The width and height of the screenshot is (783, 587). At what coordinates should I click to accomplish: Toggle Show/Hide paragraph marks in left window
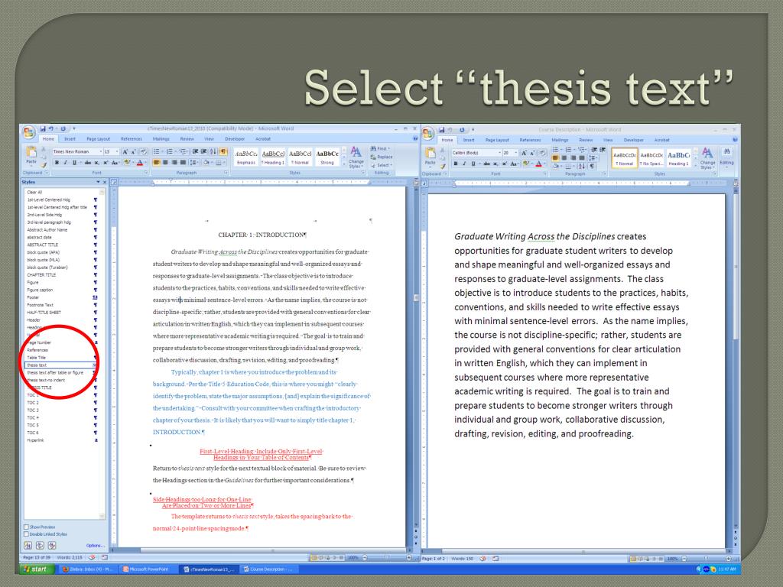click(224, 152)
